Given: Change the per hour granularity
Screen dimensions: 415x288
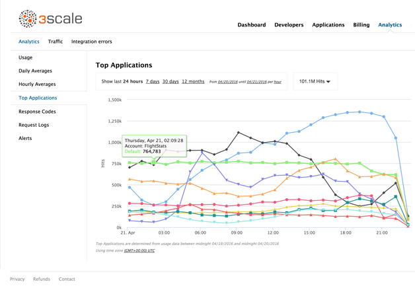Looking at the screenshot, I should [278, 82].
